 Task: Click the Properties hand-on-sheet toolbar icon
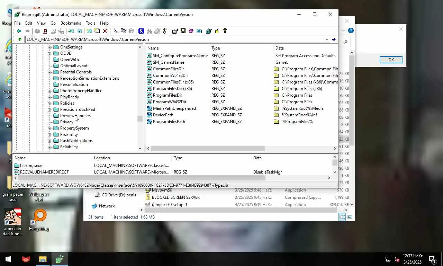tap(175, 31)
